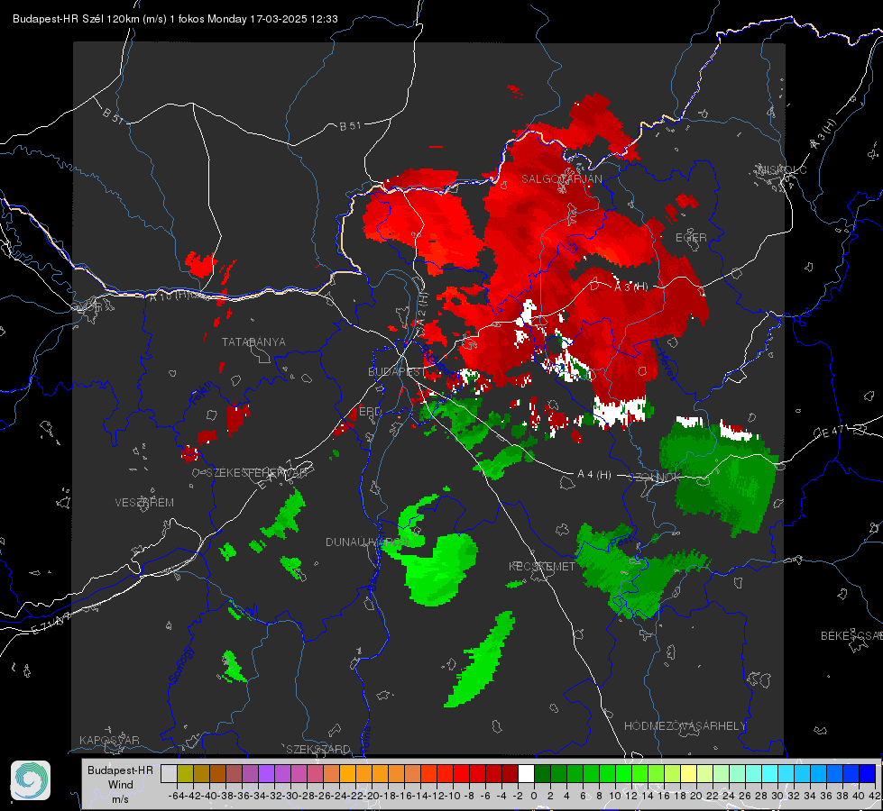Select the bright green swatch between 10 and 12
This screenshot has width=883, height=811.
(623, 774)
